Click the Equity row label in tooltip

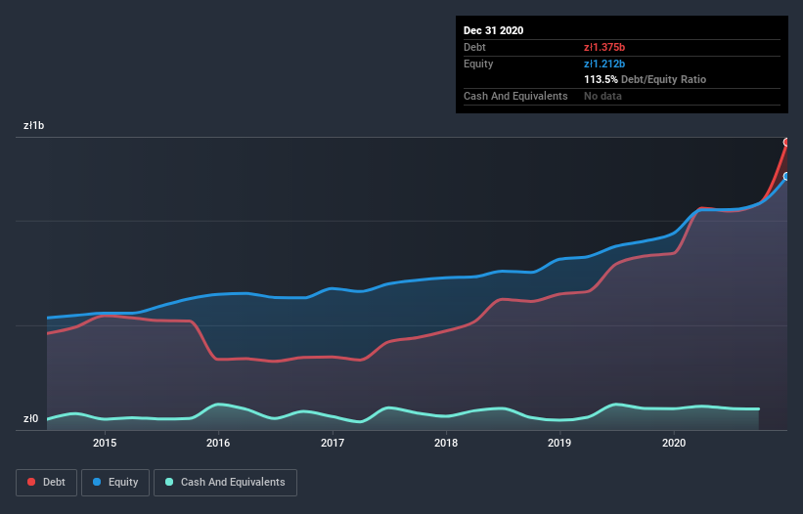click(478, 64)
